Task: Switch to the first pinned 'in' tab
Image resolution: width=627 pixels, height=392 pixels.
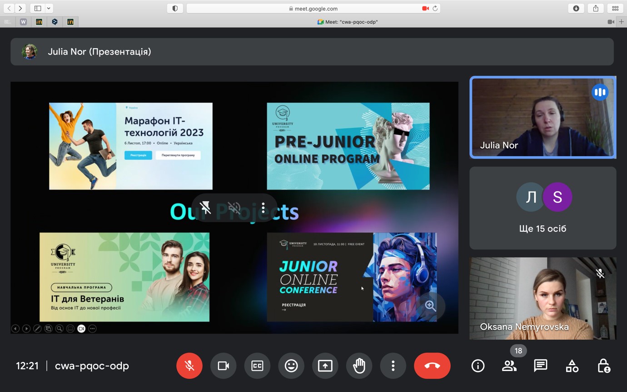Action: point(39,22)
